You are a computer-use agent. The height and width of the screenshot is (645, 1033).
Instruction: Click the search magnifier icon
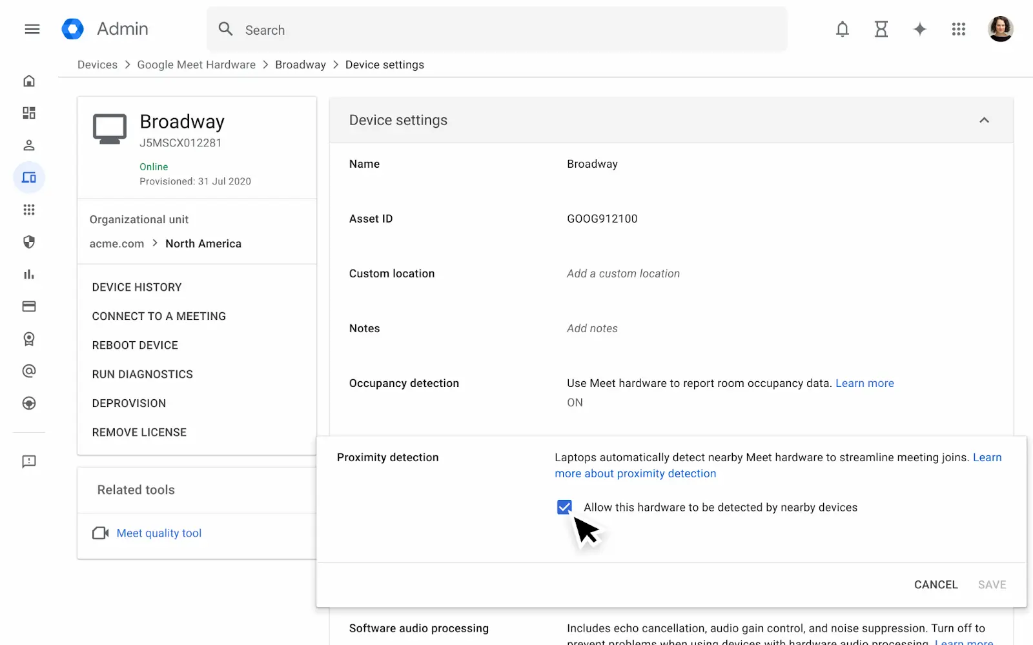pyautogui.click(x=225, y=29)
